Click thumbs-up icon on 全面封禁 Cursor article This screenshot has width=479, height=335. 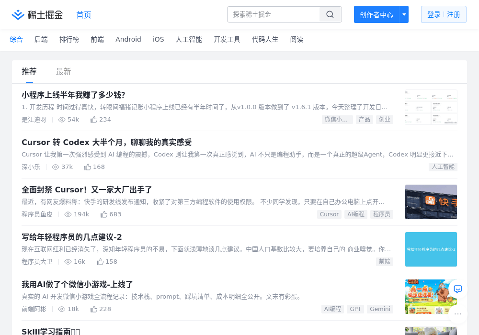[x=104, y=214]
